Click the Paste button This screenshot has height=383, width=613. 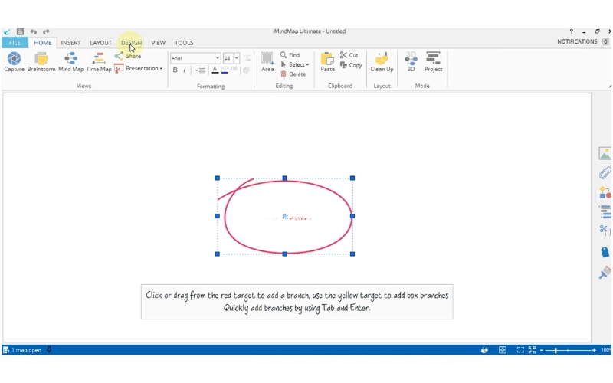[328, 62]
